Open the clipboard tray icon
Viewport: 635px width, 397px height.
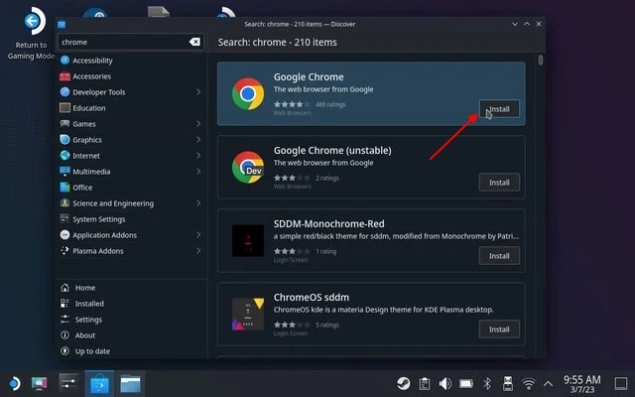tap(425, 383)
